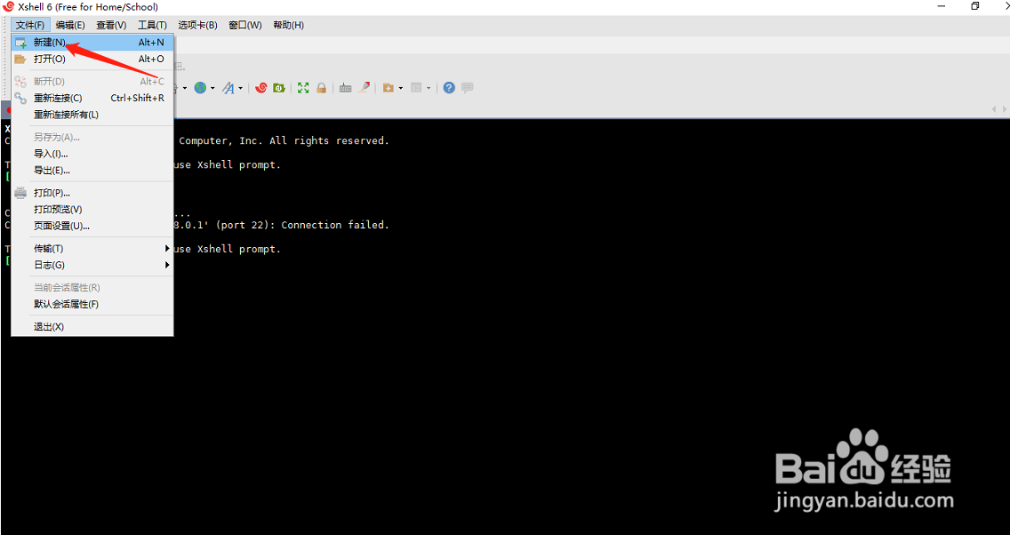Open the font icon dropdown arrow
1010x535 pixels.
241,88
